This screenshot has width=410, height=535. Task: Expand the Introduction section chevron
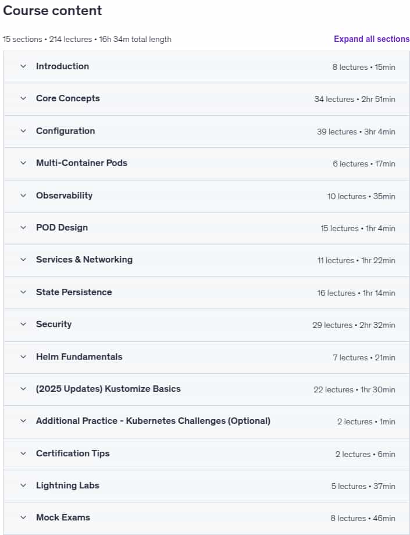[x=23, y=66]
